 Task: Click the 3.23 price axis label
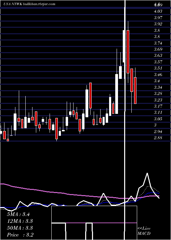coord(158,100)
